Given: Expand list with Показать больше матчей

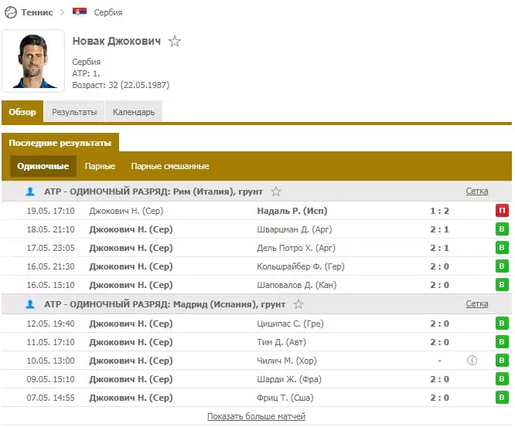Looking at the screenshot, I should 256,416.
